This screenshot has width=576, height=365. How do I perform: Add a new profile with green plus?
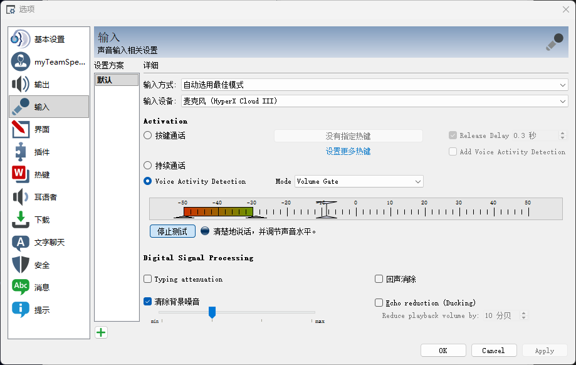coord(101,332)
